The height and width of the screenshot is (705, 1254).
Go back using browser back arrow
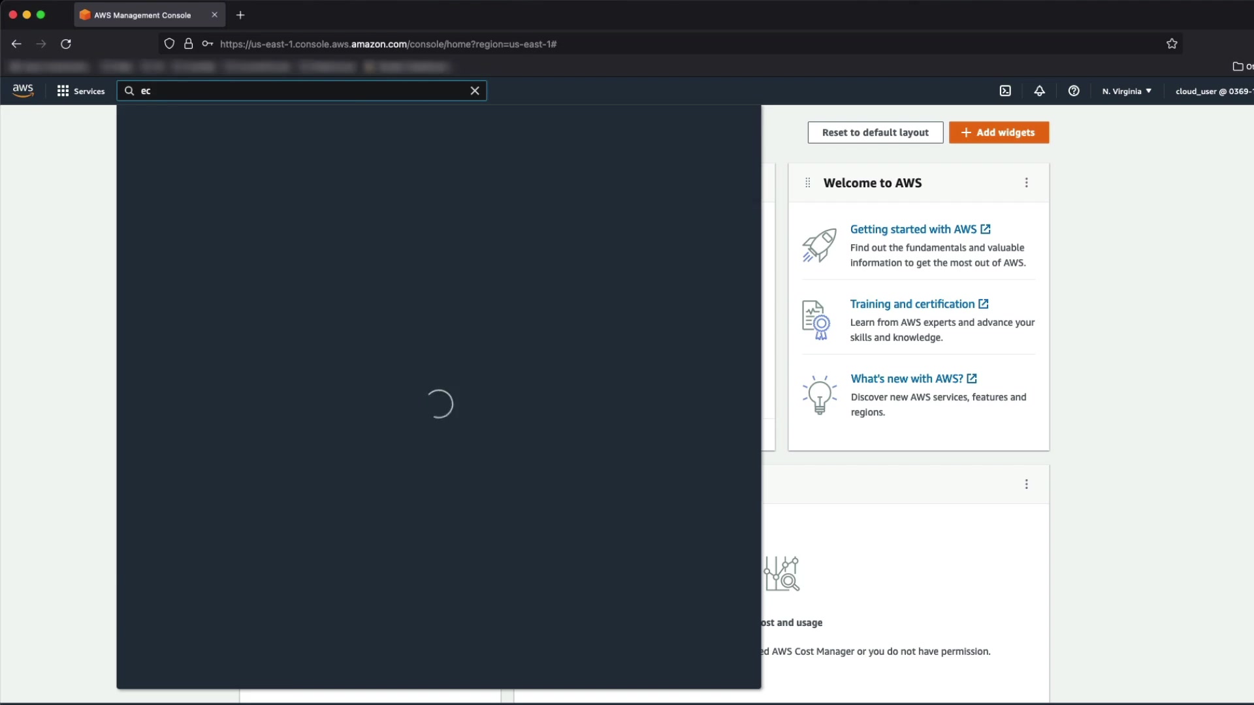(x=16, y=44)
